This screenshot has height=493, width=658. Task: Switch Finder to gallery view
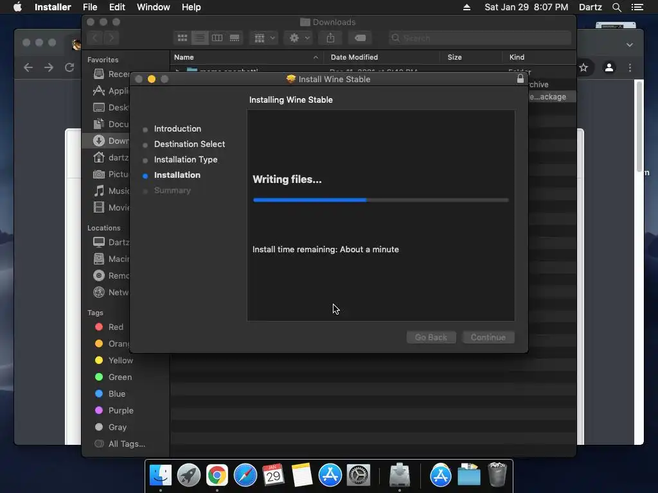coord(235,38)
